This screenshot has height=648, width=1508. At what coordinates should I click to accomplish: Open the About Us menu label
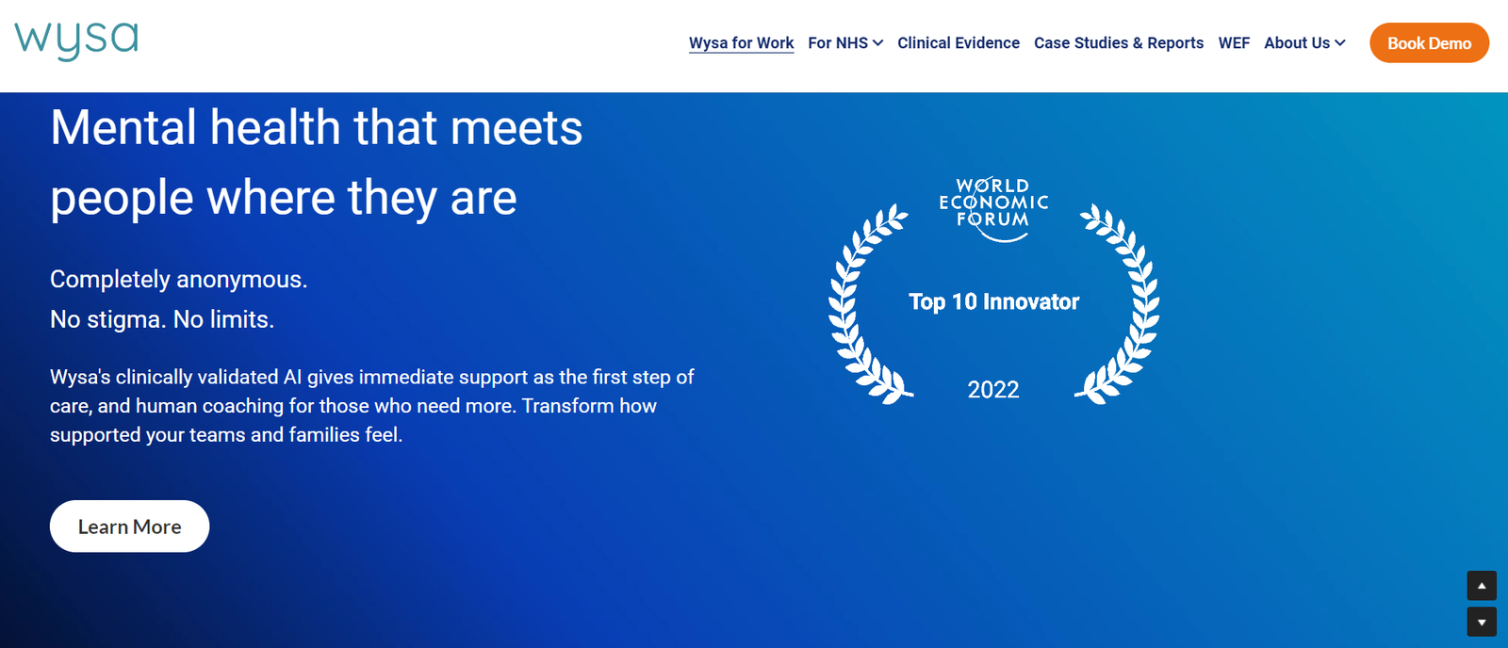1296,43
